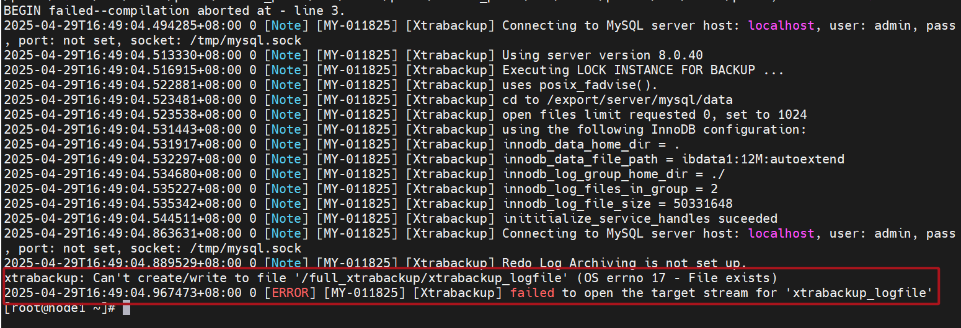Click the innodb_log_group_home_dir setting
This screenshot has height=328, width=961.
click(613, 174)
